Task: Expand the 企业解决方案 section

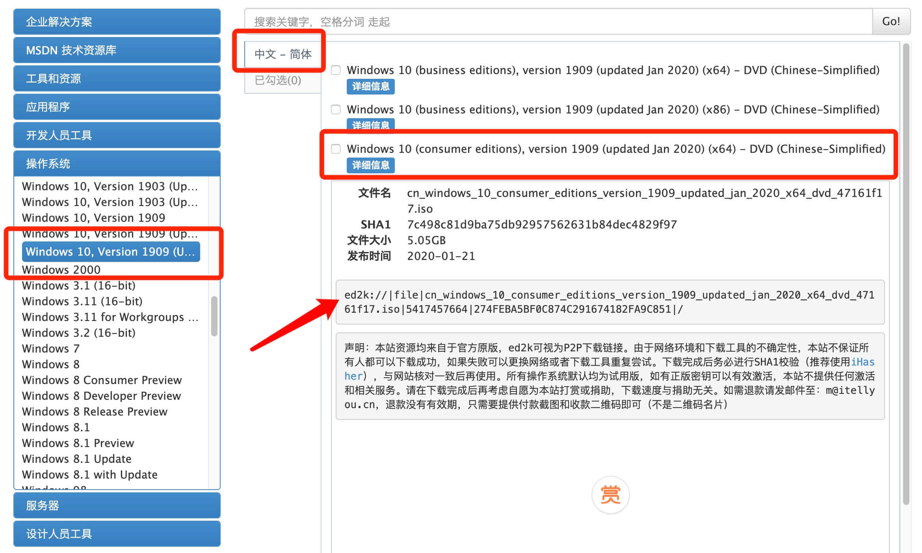Action: coord(117,22)
